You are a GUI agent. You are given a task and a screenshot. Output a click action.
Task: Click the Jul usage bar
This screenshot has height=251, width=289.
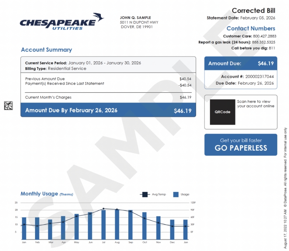point(103,225)
